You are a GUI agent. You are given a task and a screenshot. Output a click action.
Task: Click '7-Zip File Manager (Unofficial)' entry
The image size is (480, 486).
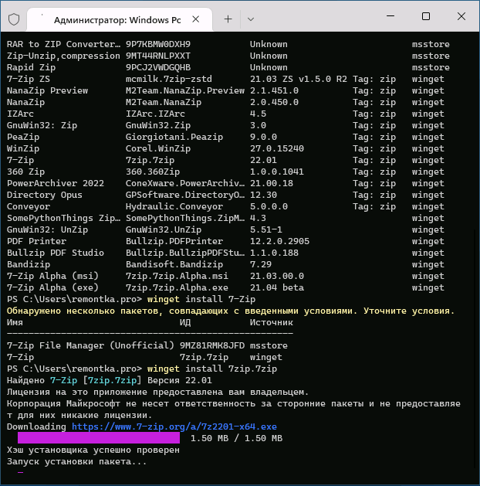click(x=90, y=345)
